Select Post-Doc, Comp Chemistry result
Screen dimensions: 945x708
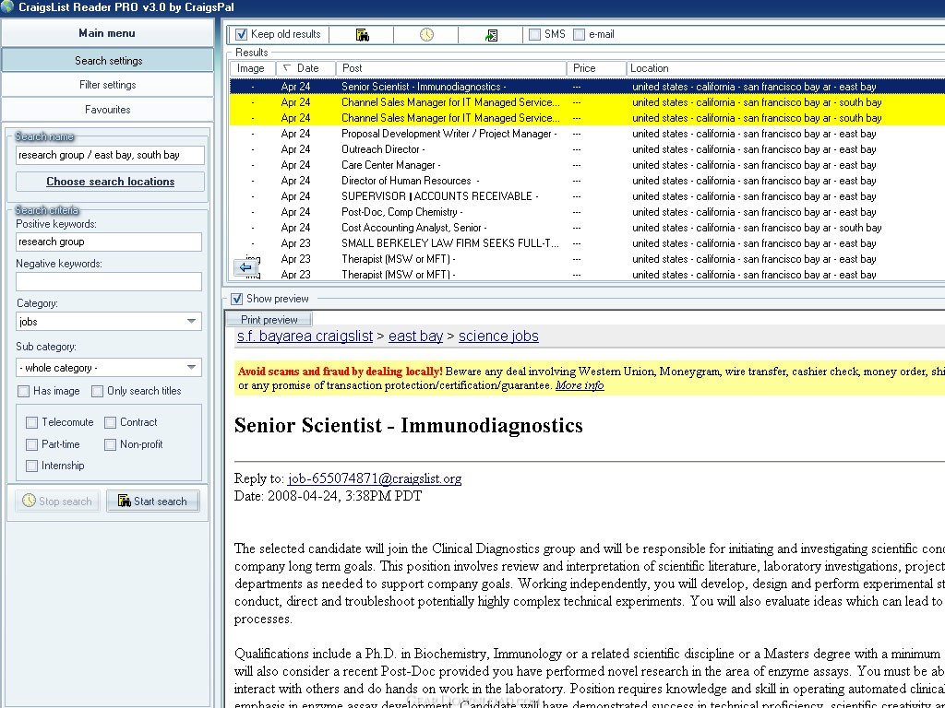587,212
